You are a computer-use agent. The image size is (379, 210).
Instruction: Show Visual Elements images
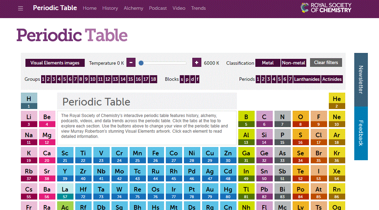55,63
